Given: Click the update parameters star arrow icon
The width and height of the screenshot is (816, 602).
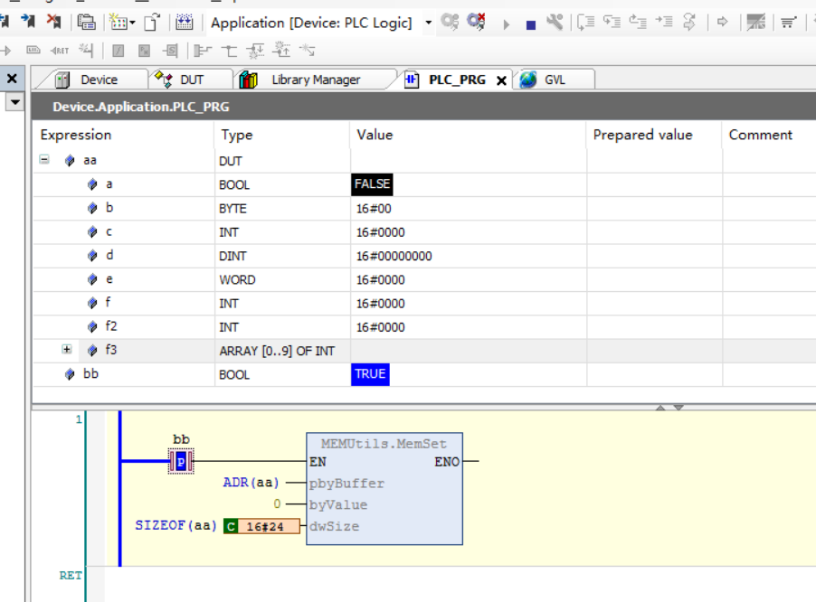Looking at the screenshot, I should 308,50.
